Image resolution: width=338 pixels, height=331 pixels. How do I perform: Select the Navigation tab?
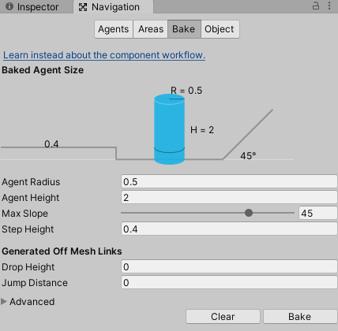(114, 7)
